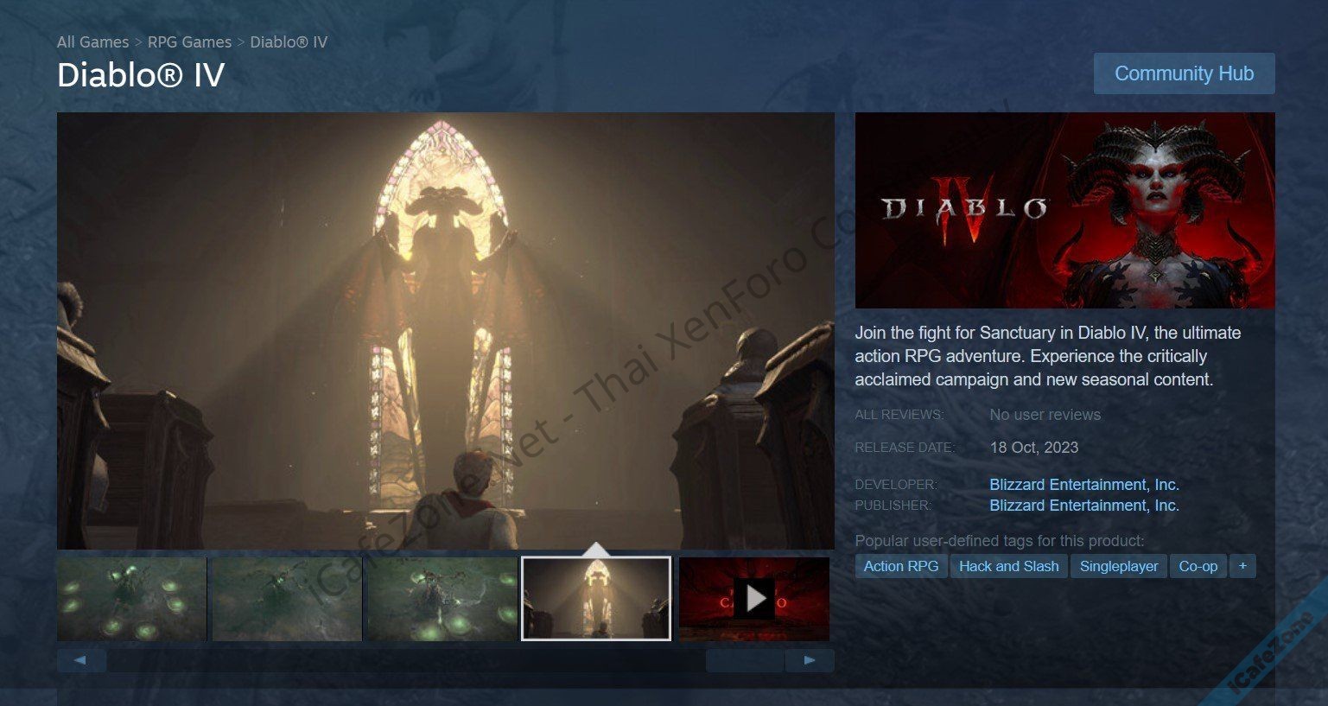Select the Hack and Slash tag
Viewport: 1328px width, 706px height.
pos(1008,566)
